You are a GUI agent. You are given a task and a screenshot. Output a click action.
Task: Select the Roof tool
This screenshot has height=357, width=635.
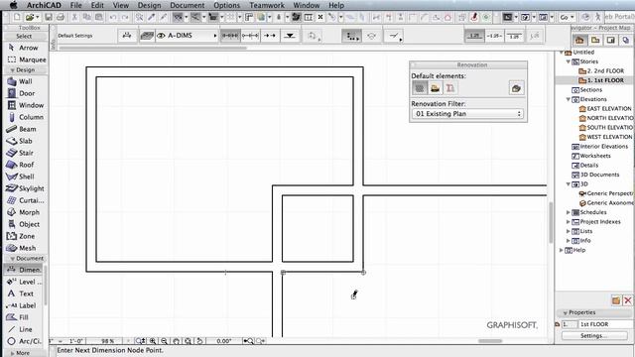[21, 165]
